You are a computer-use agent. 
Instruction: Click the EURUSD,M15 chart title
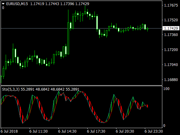[17, 4]
